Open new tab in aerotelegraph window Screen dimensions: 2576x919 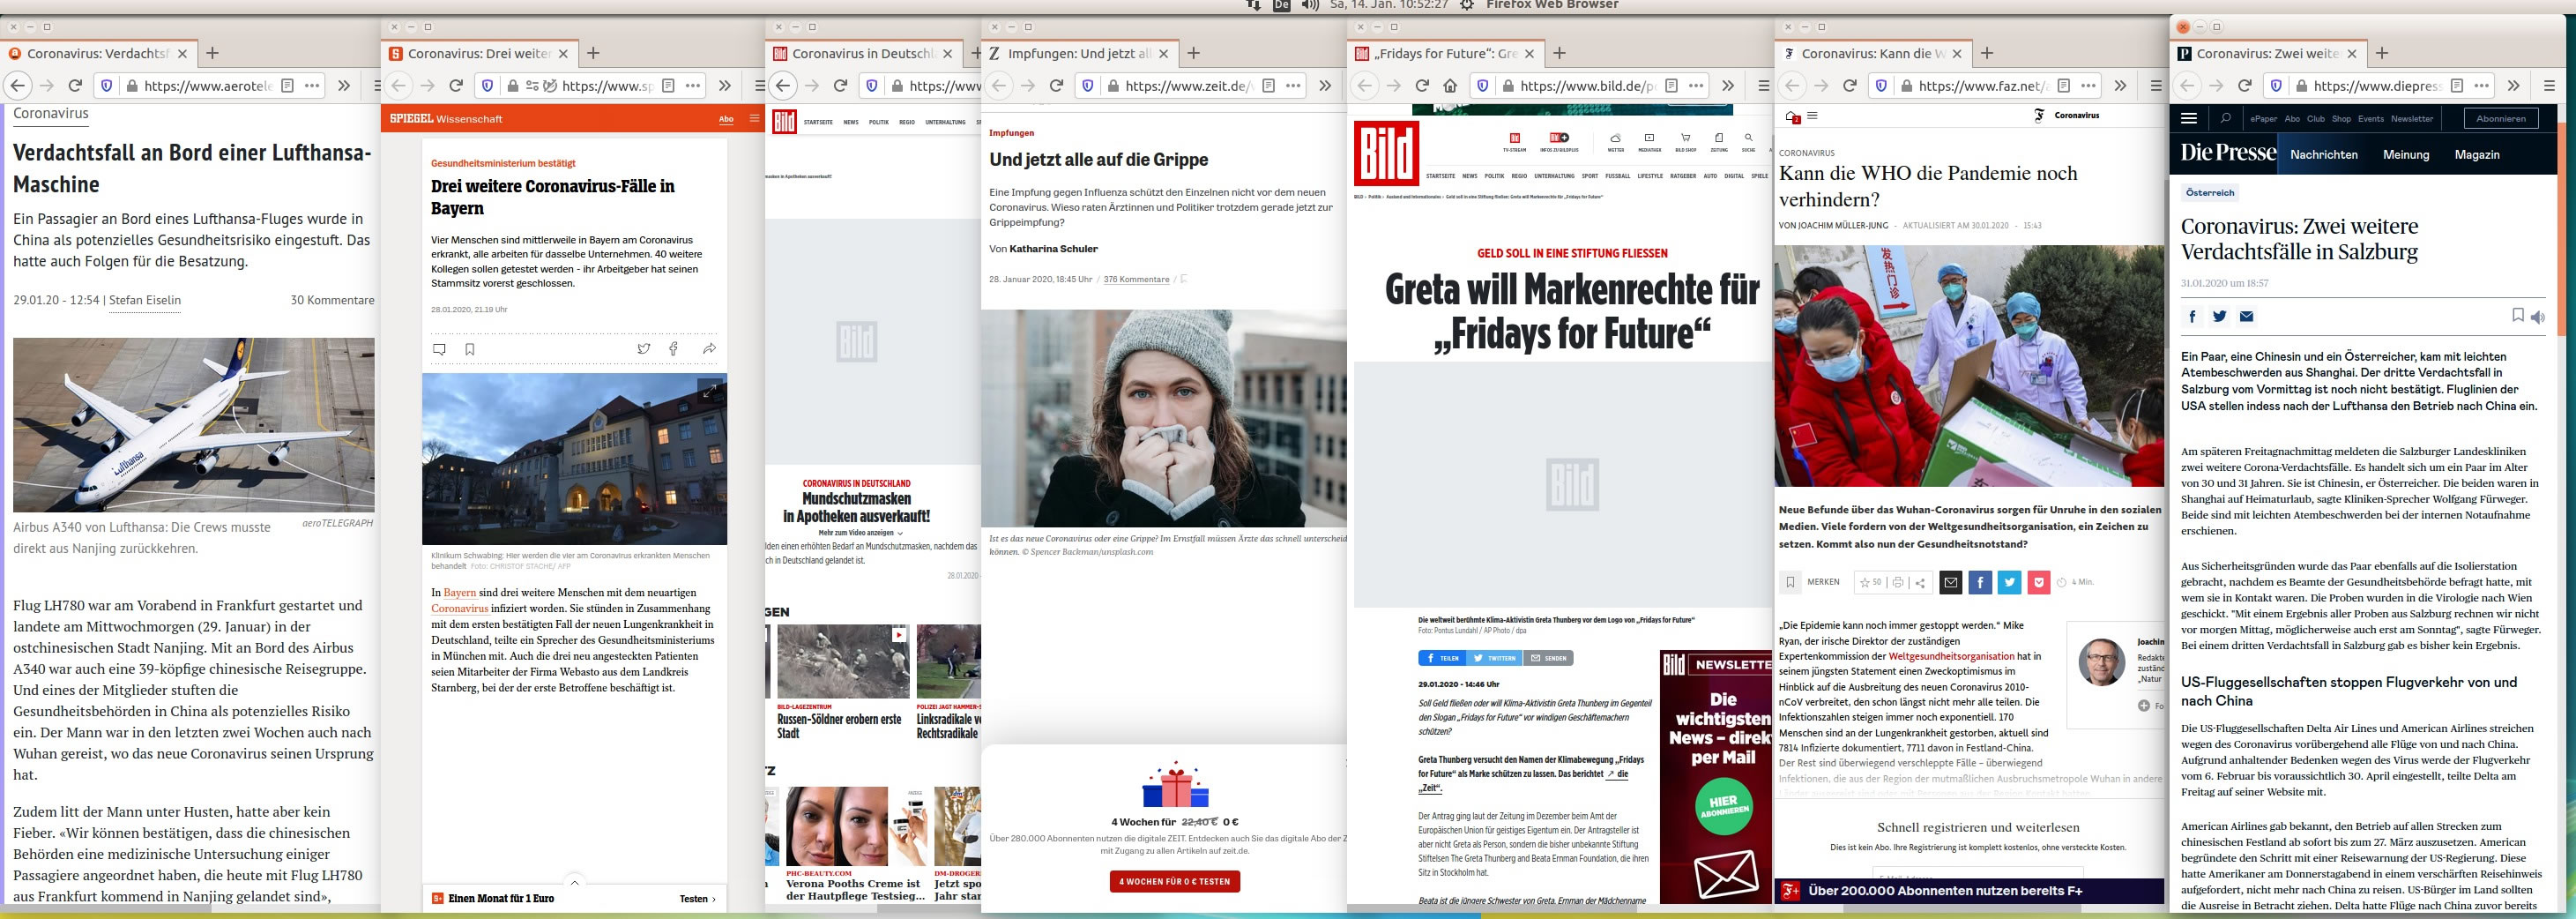(212, 53)
